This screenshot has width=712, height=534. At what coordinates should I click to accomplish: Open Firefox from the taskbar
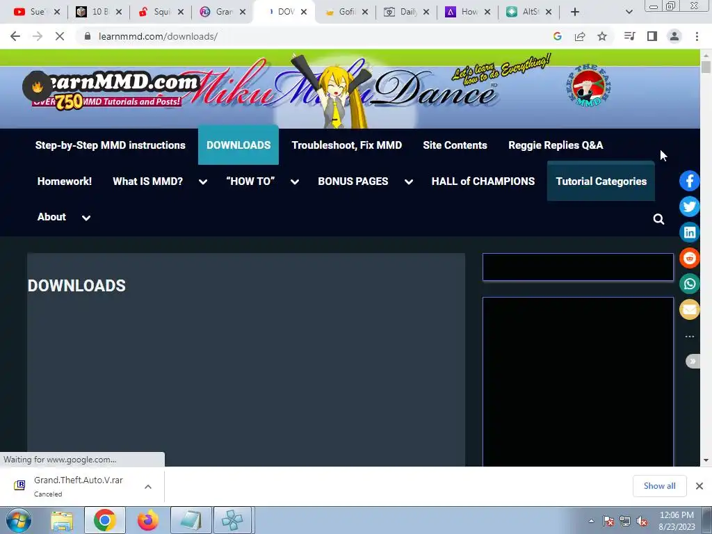click(147, 521)
